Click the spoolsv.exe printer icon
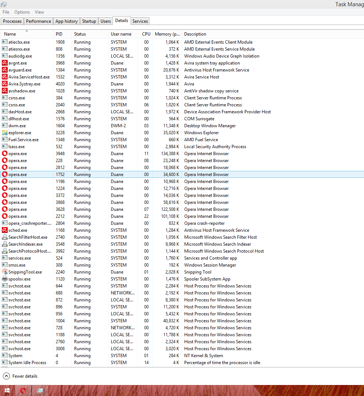Screen dimensions: 364x396 point(4,279)
